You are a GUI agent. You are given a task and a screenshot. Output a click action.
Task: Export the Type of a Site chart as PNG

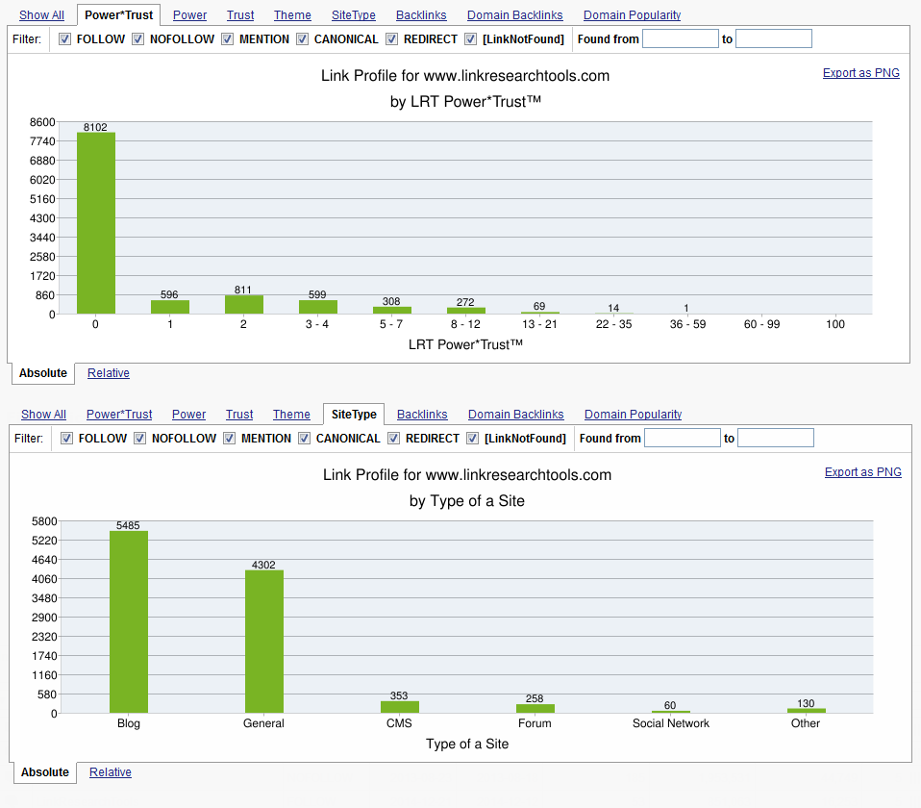pyautogui.click(x=863, y=472)
